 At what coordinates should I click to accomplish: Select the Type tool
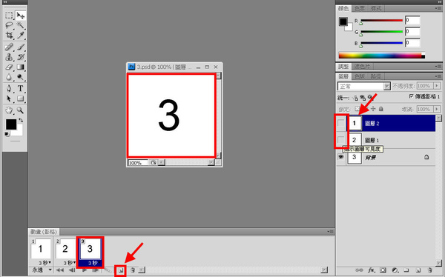[x=21, y=88]
